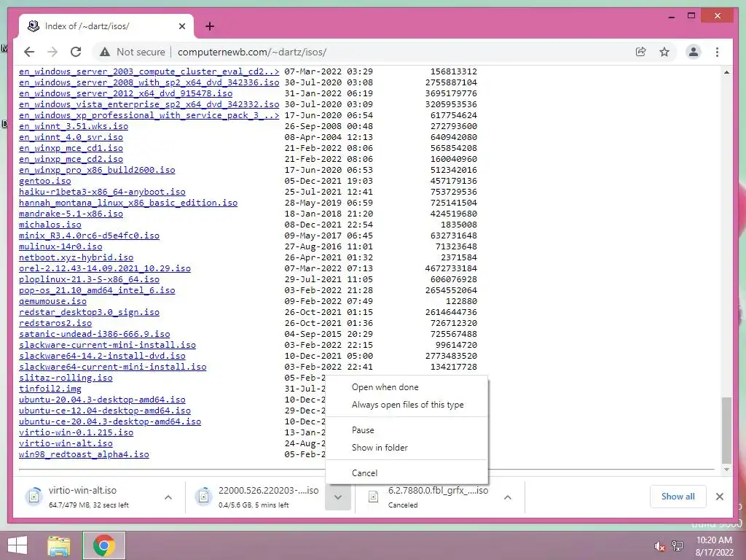Open virtio-win-0.1.215.iso link
The image size is (746, 560).
(x=76, y=433)
